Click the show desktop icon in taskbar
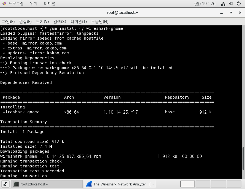This screenshot has height=189, width=245. [5, 184]
